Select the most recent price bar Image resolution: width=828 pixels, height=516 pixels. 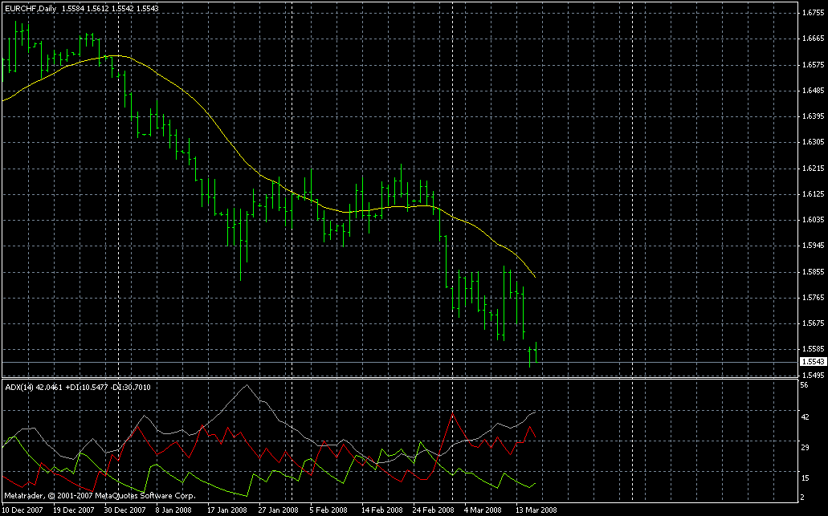(530, 355)
